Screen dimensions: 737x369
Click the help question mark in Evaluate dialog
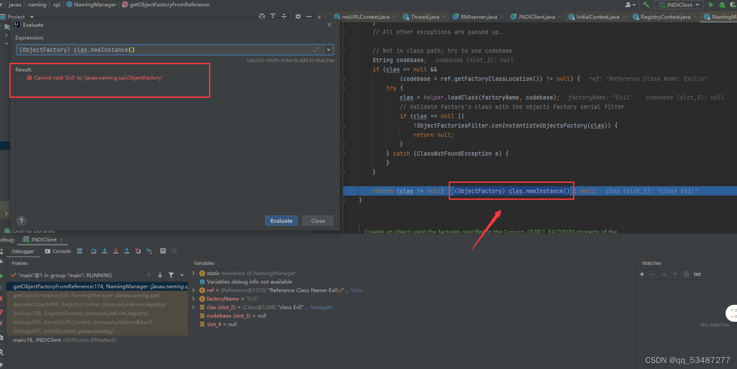pos(21,221)
